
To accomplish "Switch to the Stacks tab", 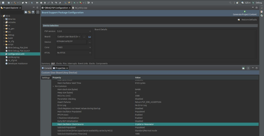I will tap(92, 64).
